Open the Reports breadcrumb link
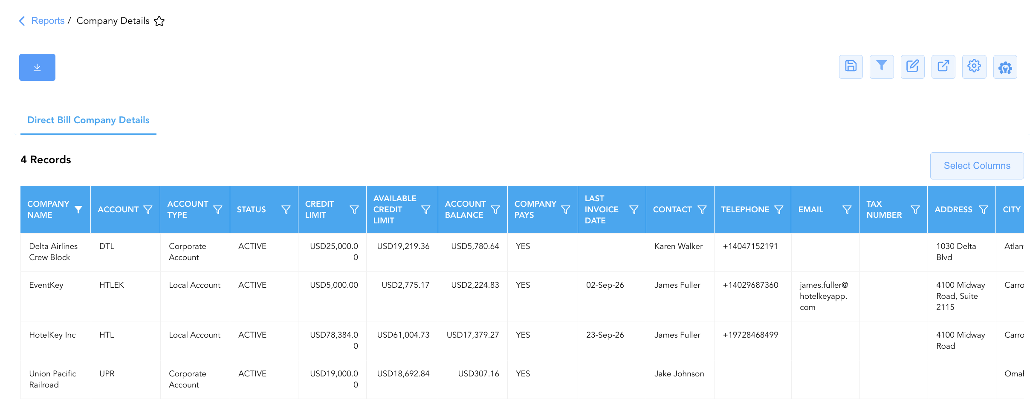The width and height of the screenshot is (1030, 399). [x=48, y=21]
